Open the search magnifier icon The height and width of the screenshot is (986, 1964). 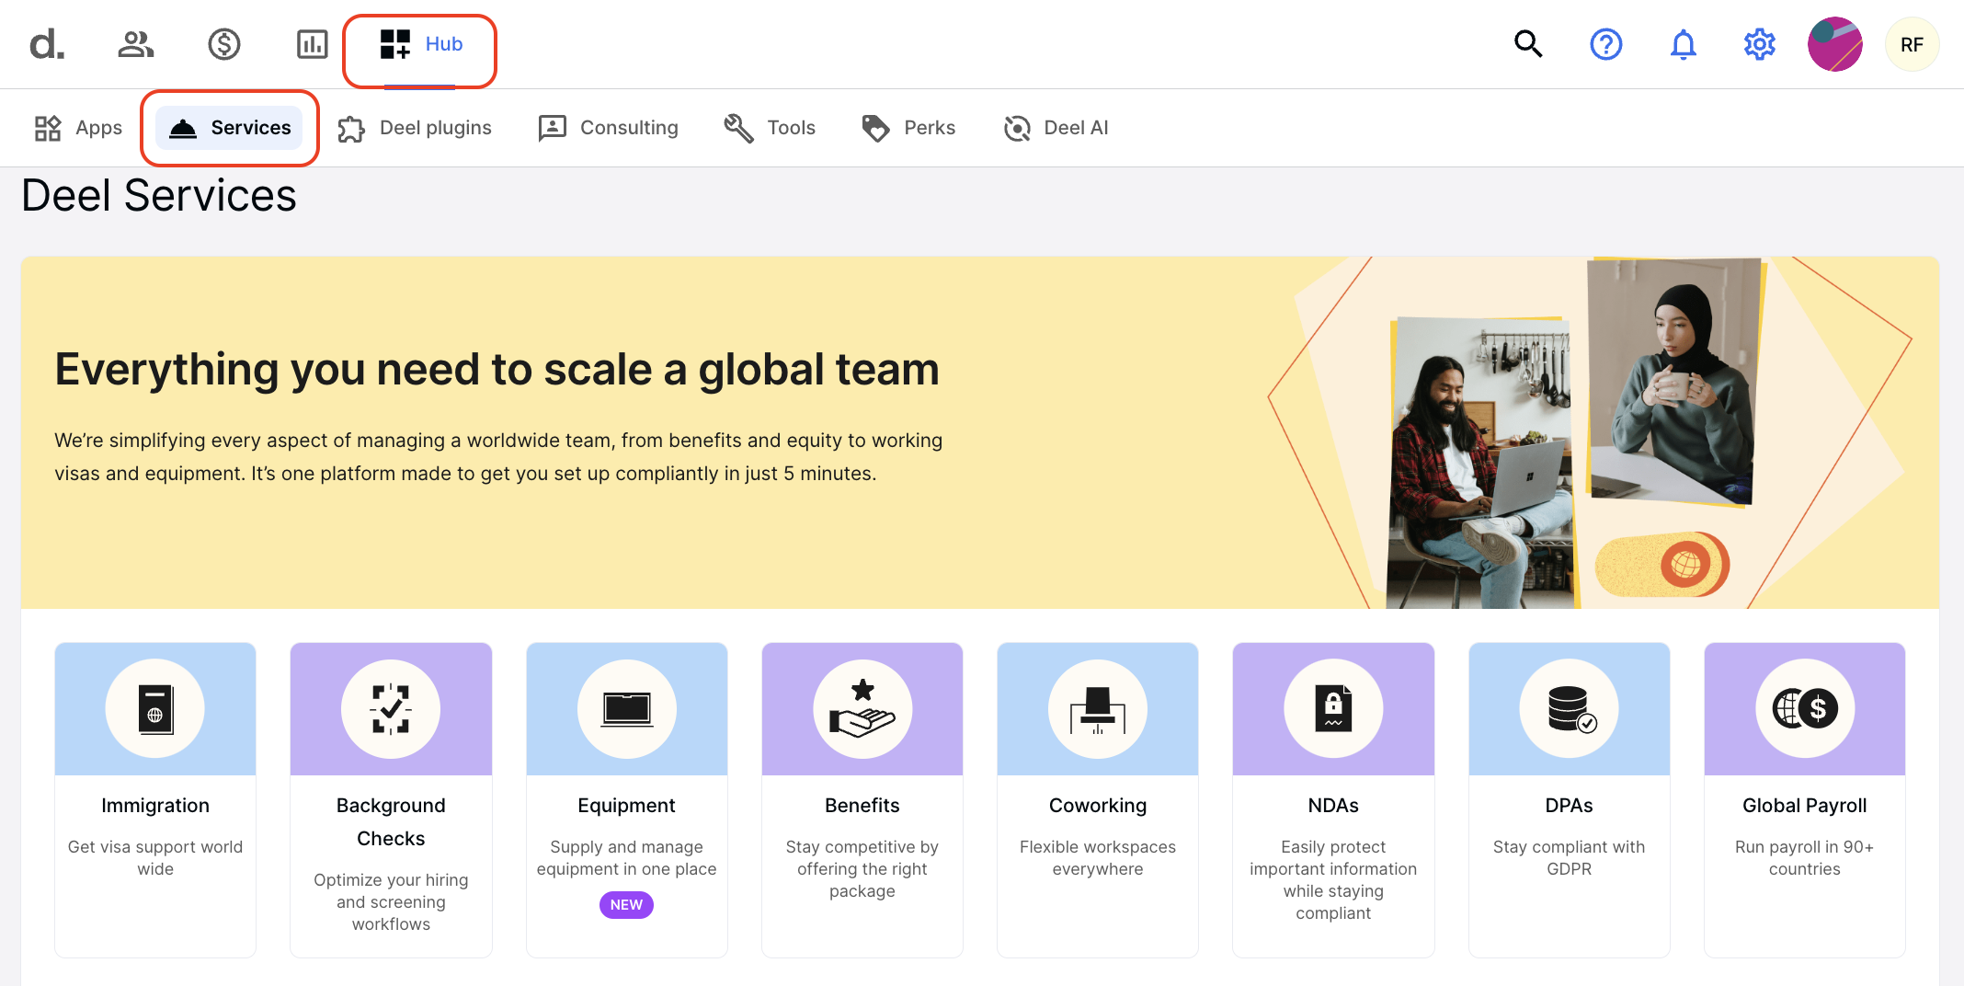(x=1528, y=44)
